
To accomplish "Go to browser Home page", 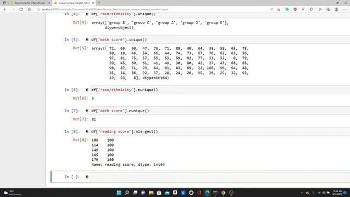I will (29, 9).
